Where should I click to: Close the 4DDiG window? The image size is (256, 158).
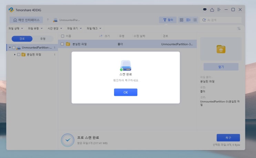coord(240,10)
